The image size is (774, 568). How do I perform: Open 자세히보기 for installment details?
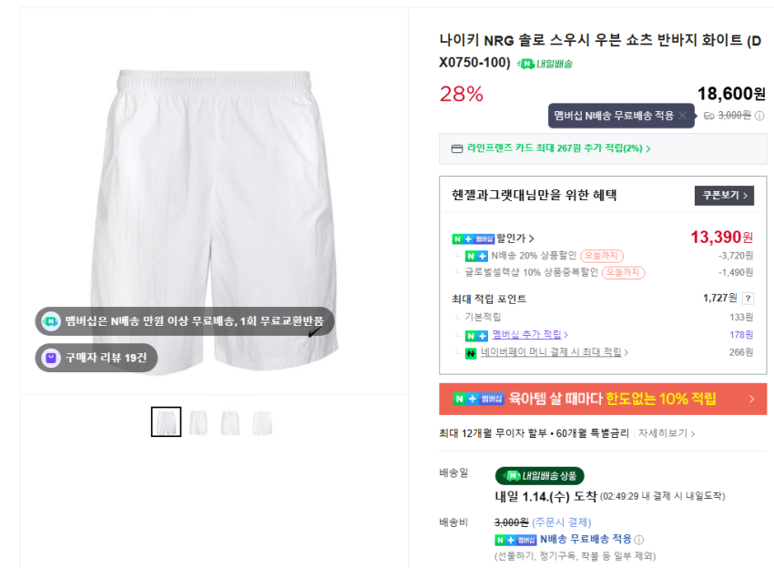tap(666, 433)
